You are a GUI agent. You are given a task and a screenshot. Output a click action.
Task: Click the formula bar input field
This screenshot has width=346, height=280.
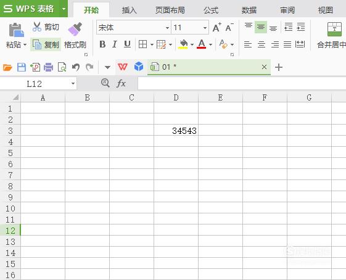pyautogui.click(x=242, y=83)
